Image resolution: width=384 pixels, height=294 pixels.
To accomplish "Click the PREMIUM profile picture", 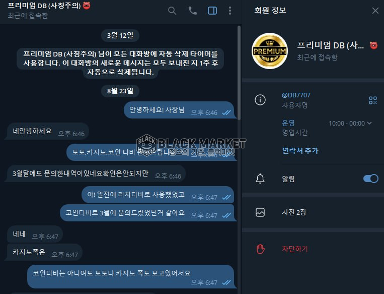I will [x=270, y=51].
